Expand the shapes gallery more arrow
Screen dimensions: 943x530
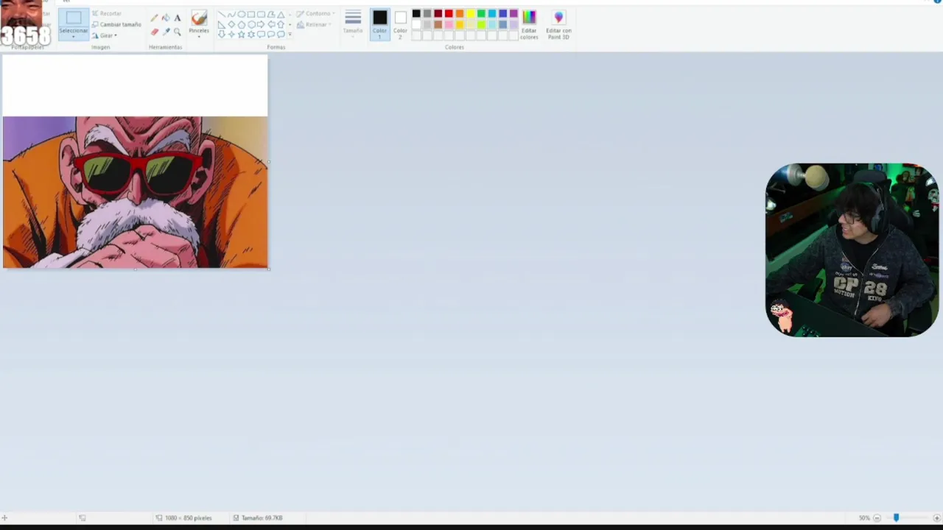tap(290, 35)
